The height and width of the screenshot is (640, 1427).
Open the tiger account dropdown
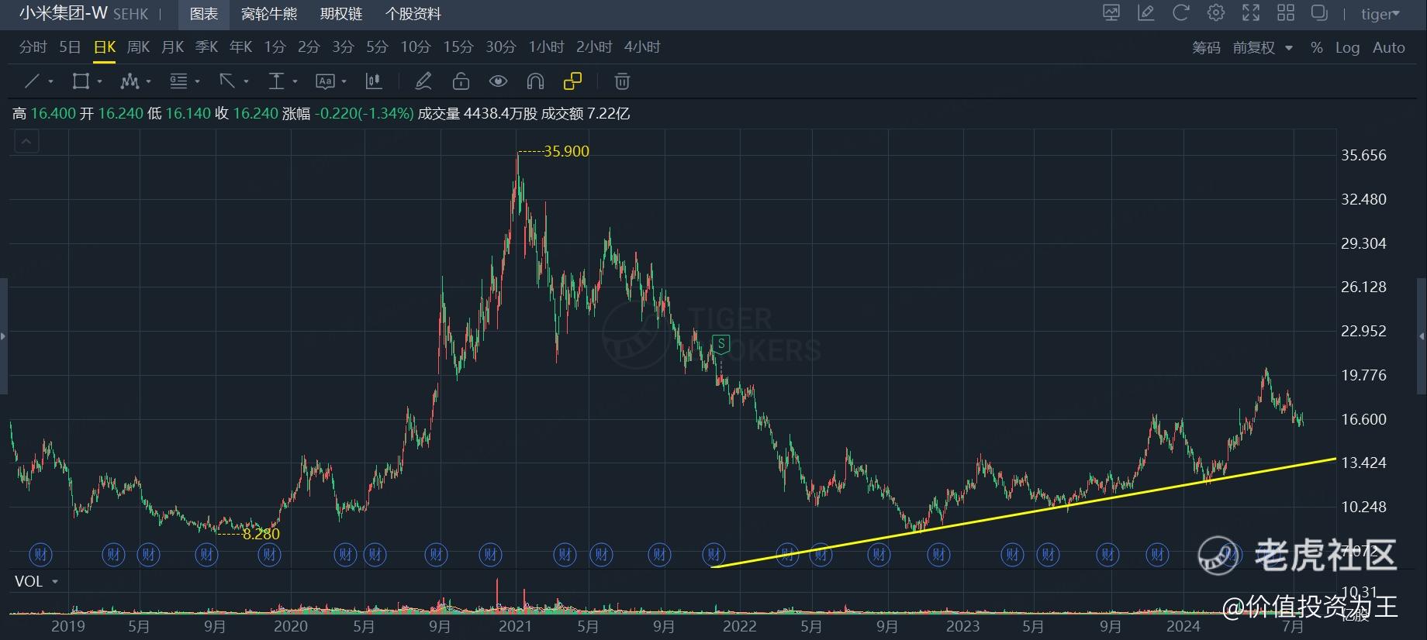pos(1380,14)
